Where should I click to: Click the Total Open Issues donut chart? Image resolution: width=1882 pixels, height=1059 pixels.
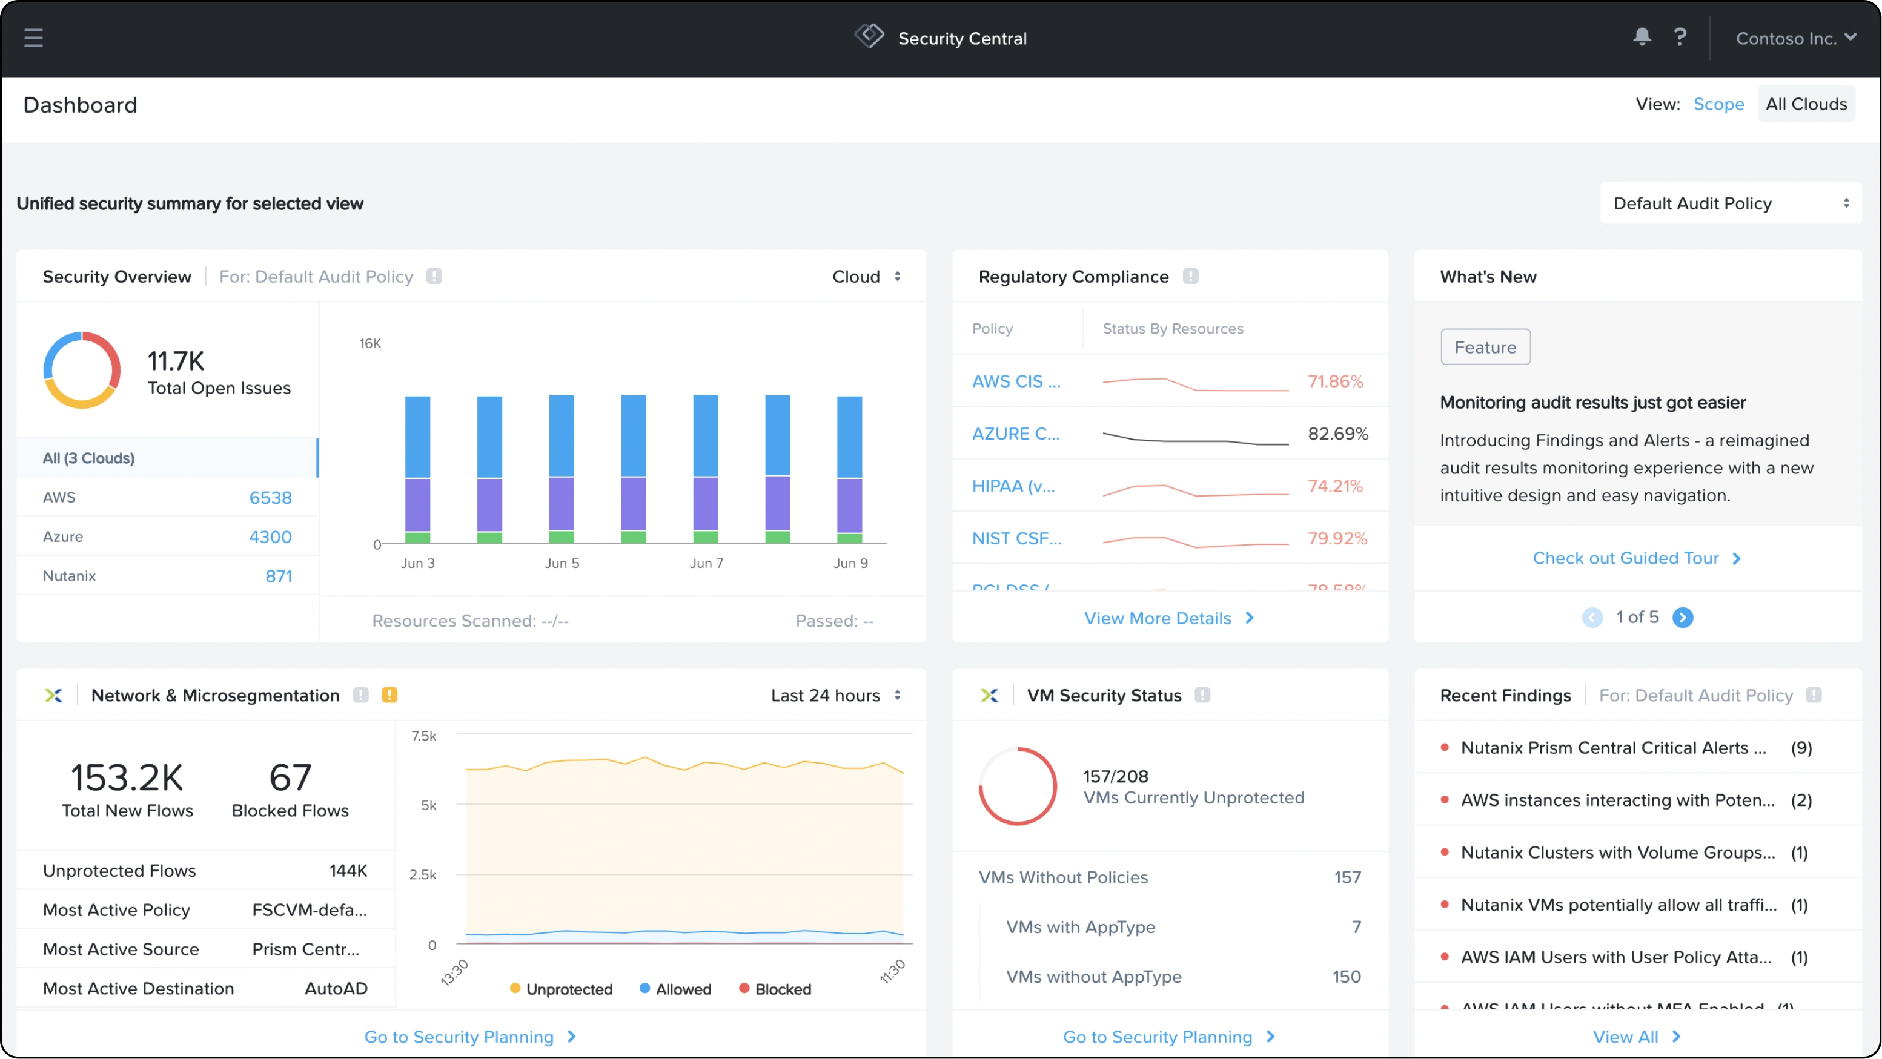pyautogui.click(x=82, y=371)
